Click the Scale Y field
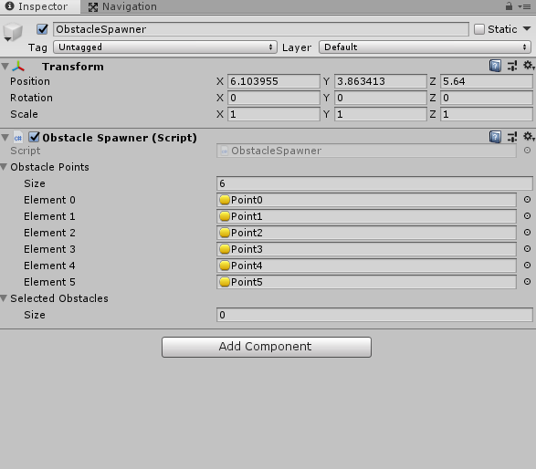 pos(380,114)
